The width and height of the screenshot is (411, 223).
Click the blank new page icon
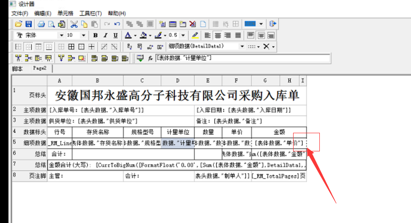pyautogui.click(x=203, y=24)
